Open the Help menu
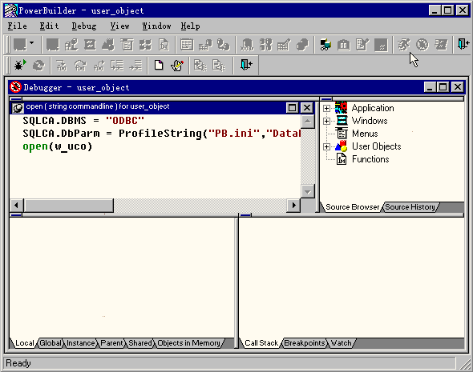The width and height of the screenshot is (473, 372). [190, 26]
